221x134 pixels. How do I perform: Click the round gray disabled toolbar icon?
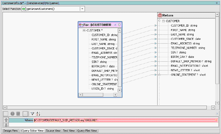coord(13,113)
